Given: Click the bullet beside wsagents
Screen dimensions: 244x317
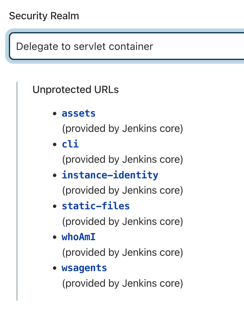Looking at the screenshot, I should coord(55,268).
